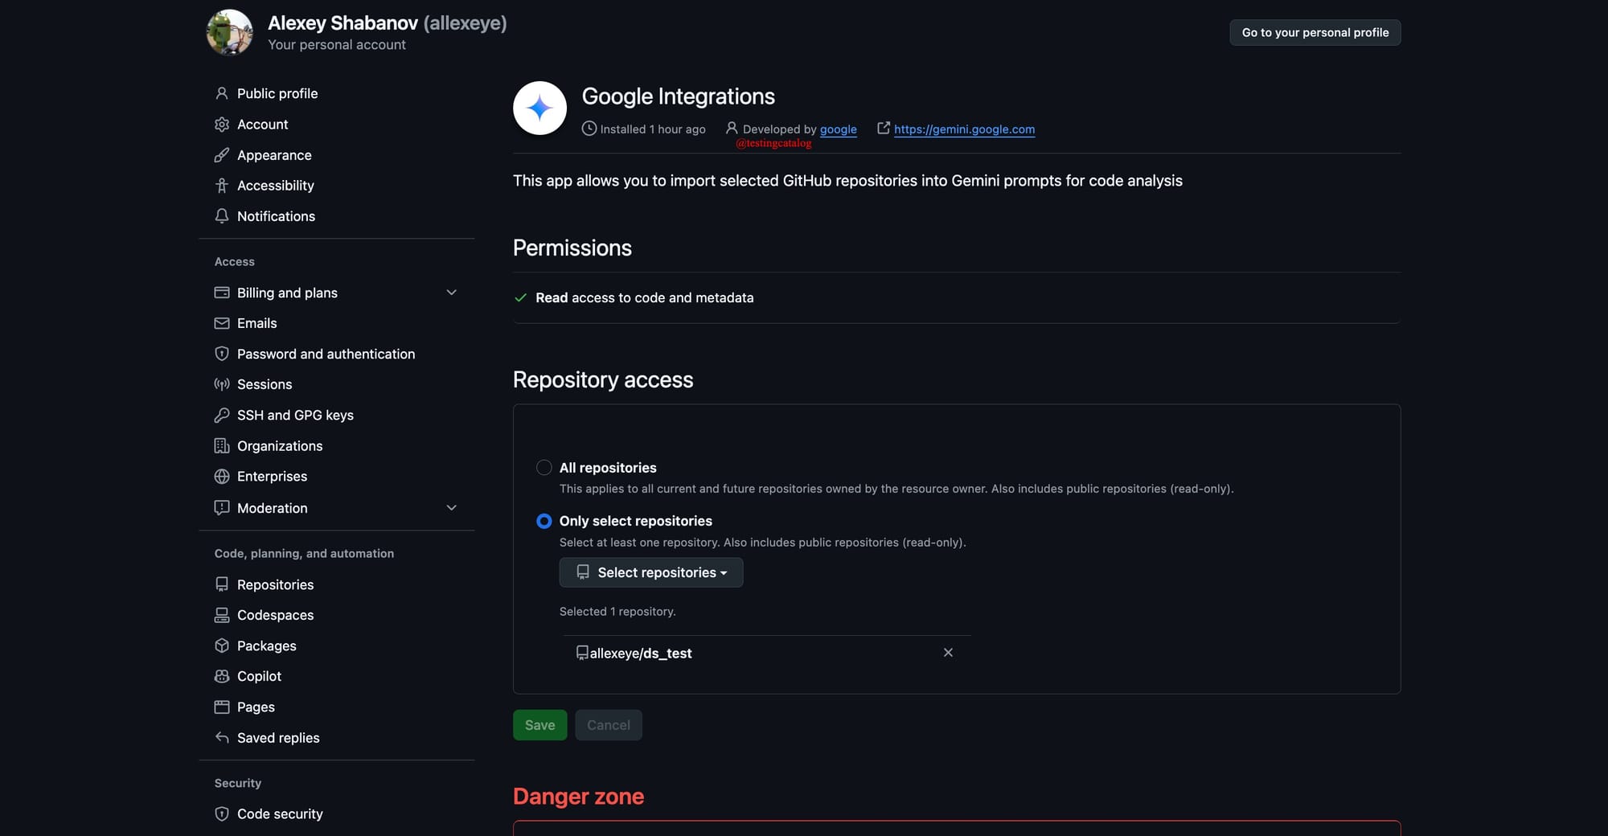
Task: Click the Enterprises globe icon
Action: [222, 477]
